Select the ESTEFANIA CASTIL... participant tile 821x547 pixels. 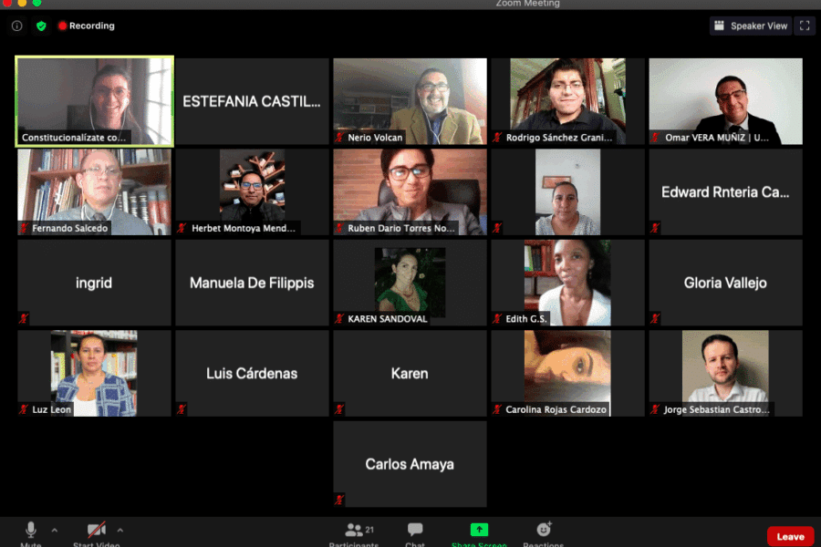(252, 101)
